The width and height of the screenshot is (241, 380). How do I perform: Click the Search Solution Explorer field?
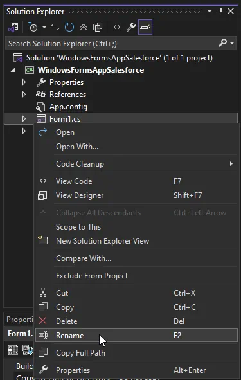coord(112,44)
